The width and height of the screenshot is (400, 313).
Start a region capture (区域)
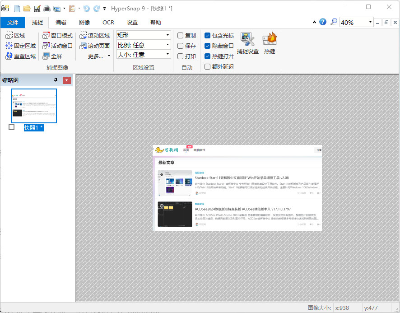click(15, 36)
